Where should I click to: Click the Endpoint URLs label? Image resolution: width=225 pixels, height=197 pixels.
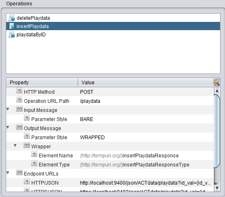pos(41,174)
